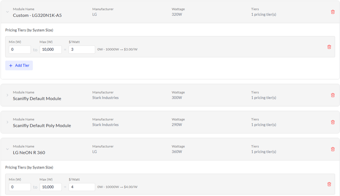Expand the Scanifly Default Module row
This screenshot has height=196, width=340.
coord(8,95)
